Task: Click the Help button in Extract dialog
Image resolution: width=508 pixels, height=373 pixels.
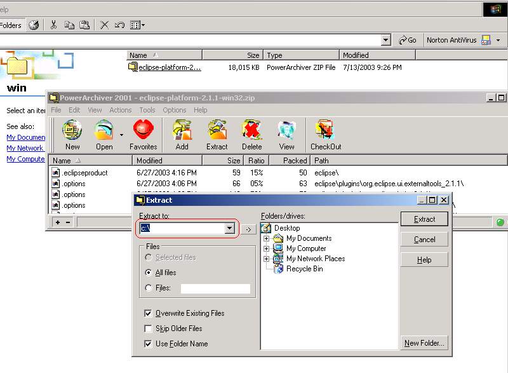Action: (424, 260)
